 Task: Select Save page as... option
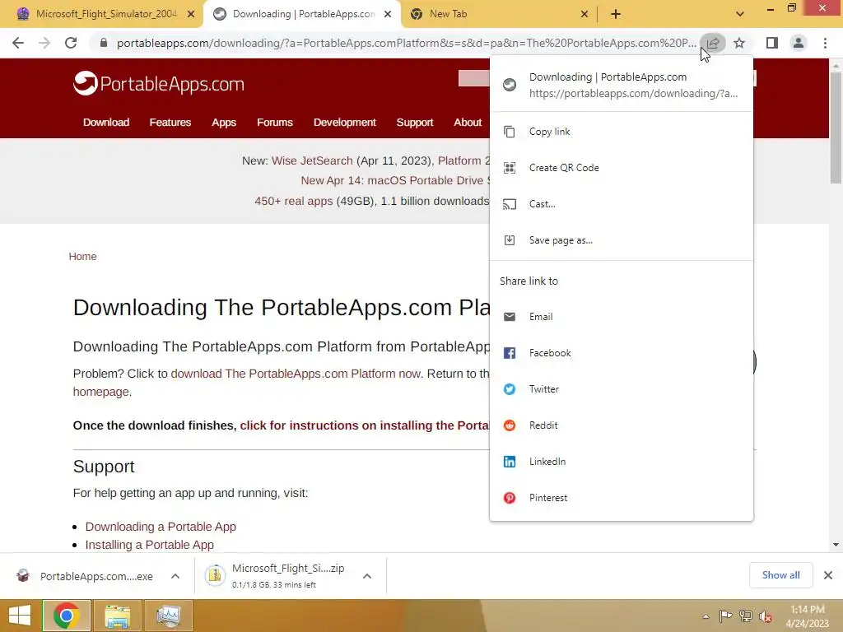[622, 240]
